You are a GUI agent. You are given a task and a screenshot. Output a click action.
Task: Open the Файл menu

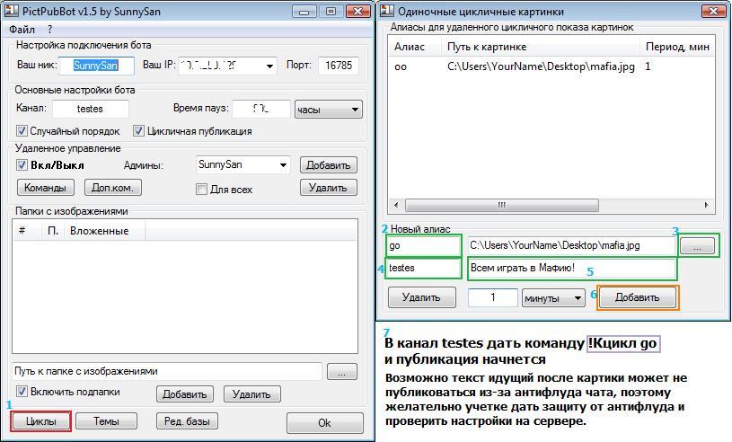[x=22, y=30]
